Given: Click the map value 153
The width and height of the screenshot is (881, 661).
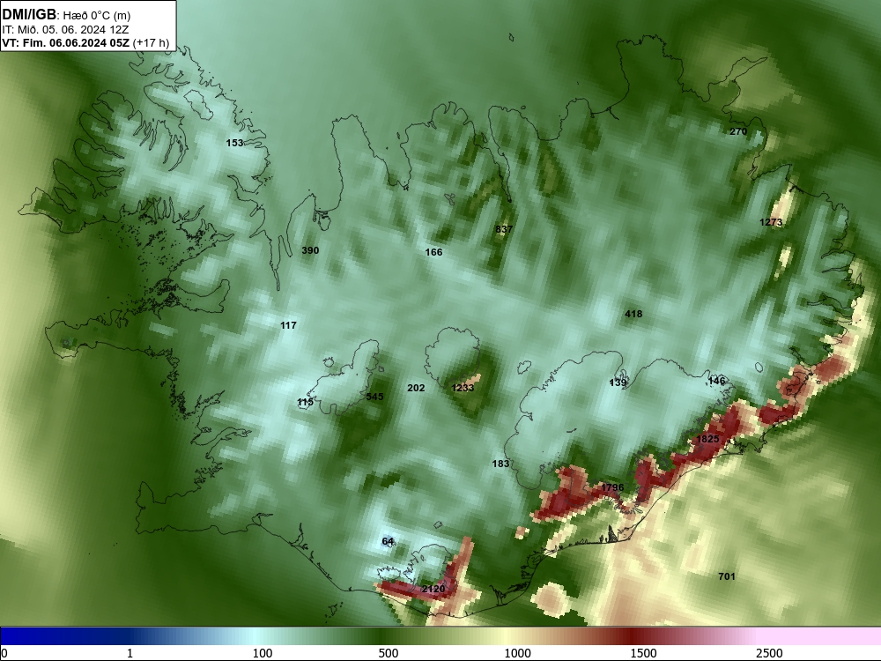Looking at the screenshot, I should click(234, 143).
